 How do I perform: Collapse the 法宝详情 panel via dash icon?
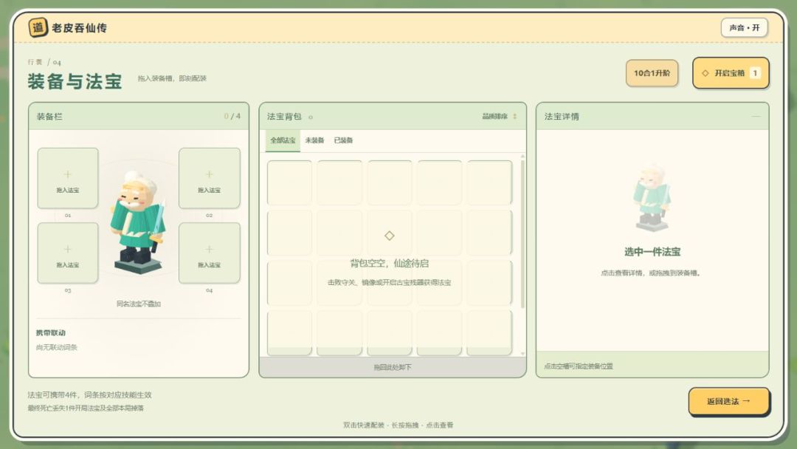coord(756,117)
